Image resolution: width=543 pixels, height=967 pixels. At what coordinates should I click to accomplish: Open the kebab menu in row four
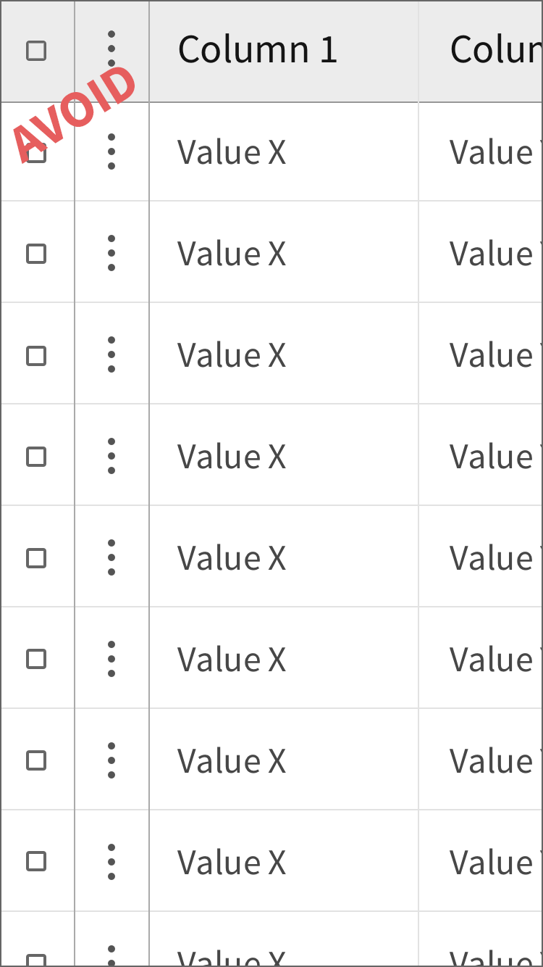(111, 456)
